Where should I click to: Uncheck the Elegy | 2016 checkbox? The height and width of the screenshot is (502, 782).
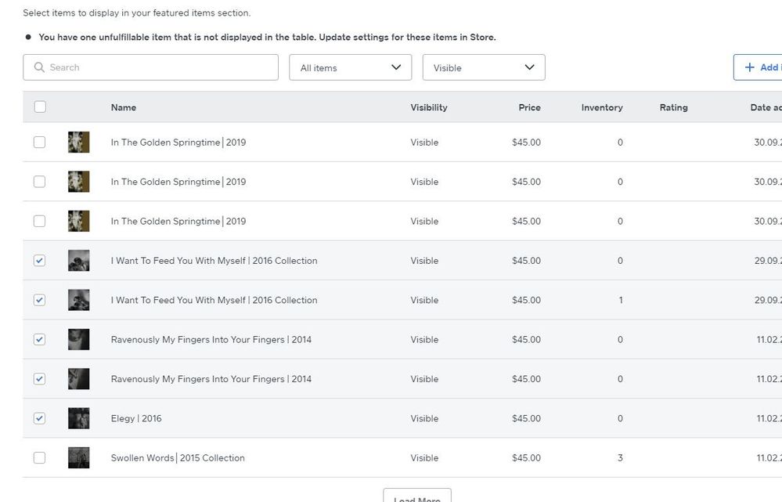pyautogui.click(x=40, y=418)
